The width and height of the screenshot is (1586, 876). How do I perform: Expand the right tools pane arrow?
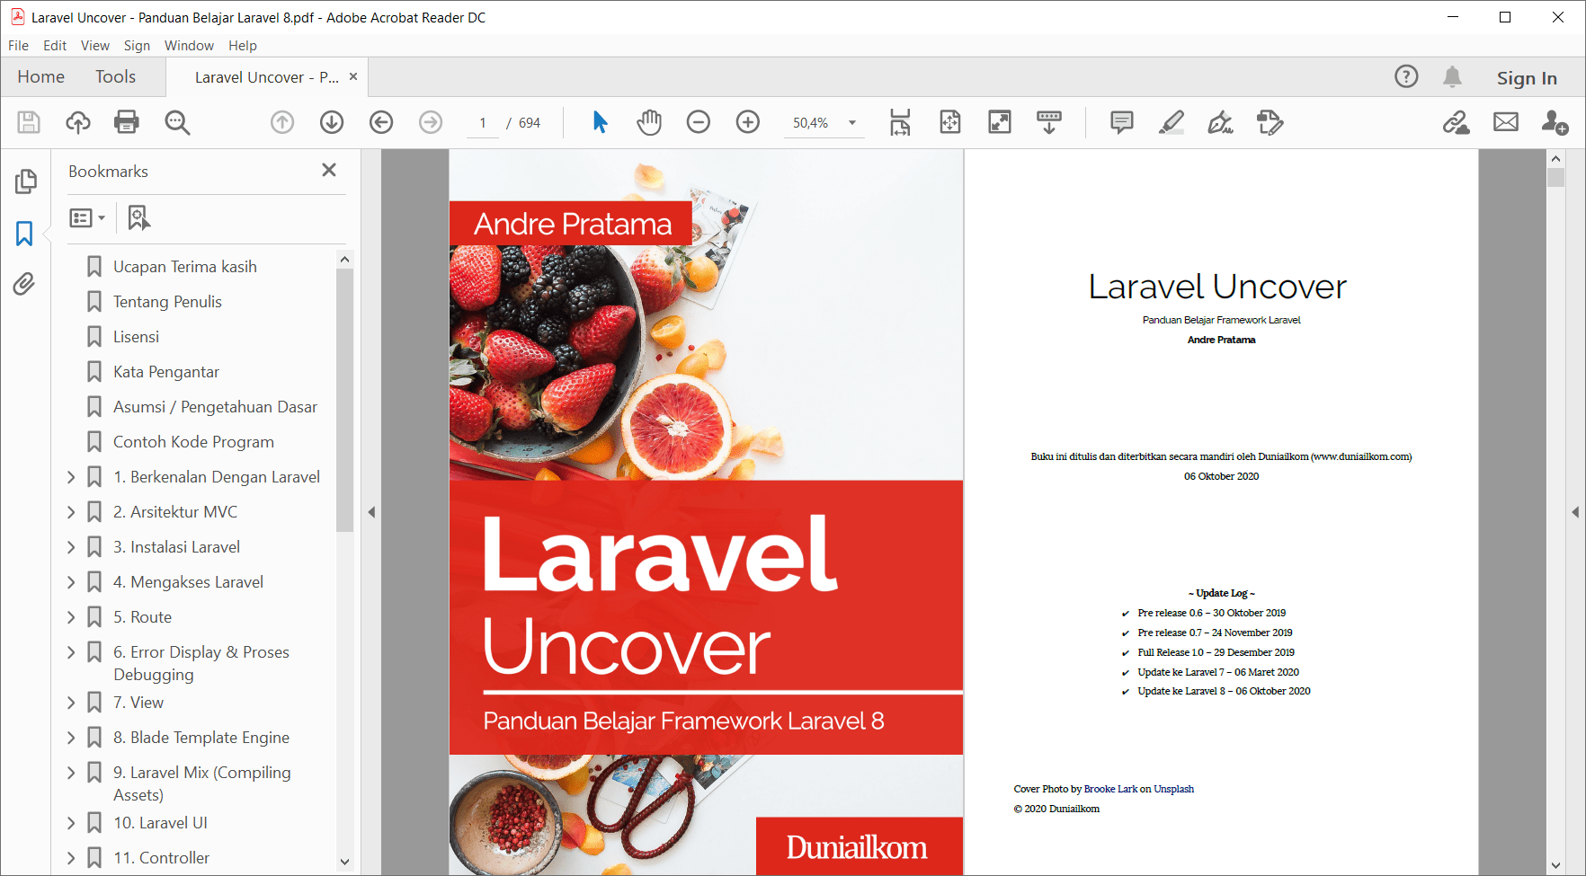(1575, 512)
